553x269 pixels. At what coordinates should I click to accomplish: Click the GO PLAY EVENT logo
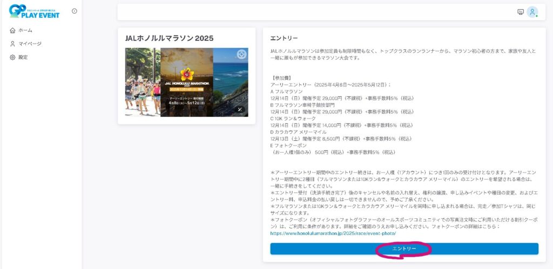click(x=34, y=11)
